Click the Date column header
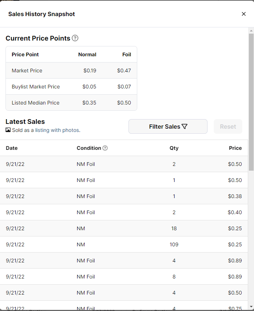This screenshot has height=311, width=254. coord(12,148)
